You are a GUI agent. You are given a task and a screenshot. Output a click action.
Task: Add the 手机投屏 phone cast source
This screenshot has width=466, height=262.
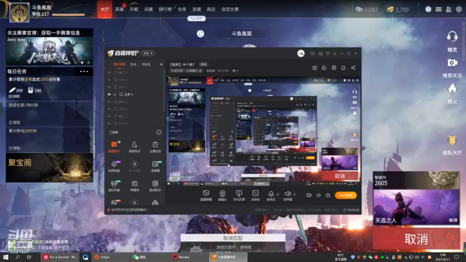pos(239,196)
